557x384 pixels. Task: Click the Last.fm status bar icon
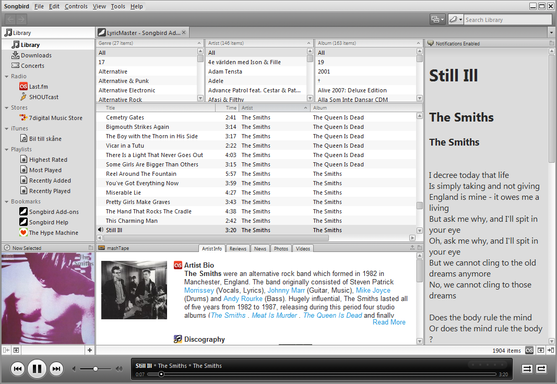[529, 350]
